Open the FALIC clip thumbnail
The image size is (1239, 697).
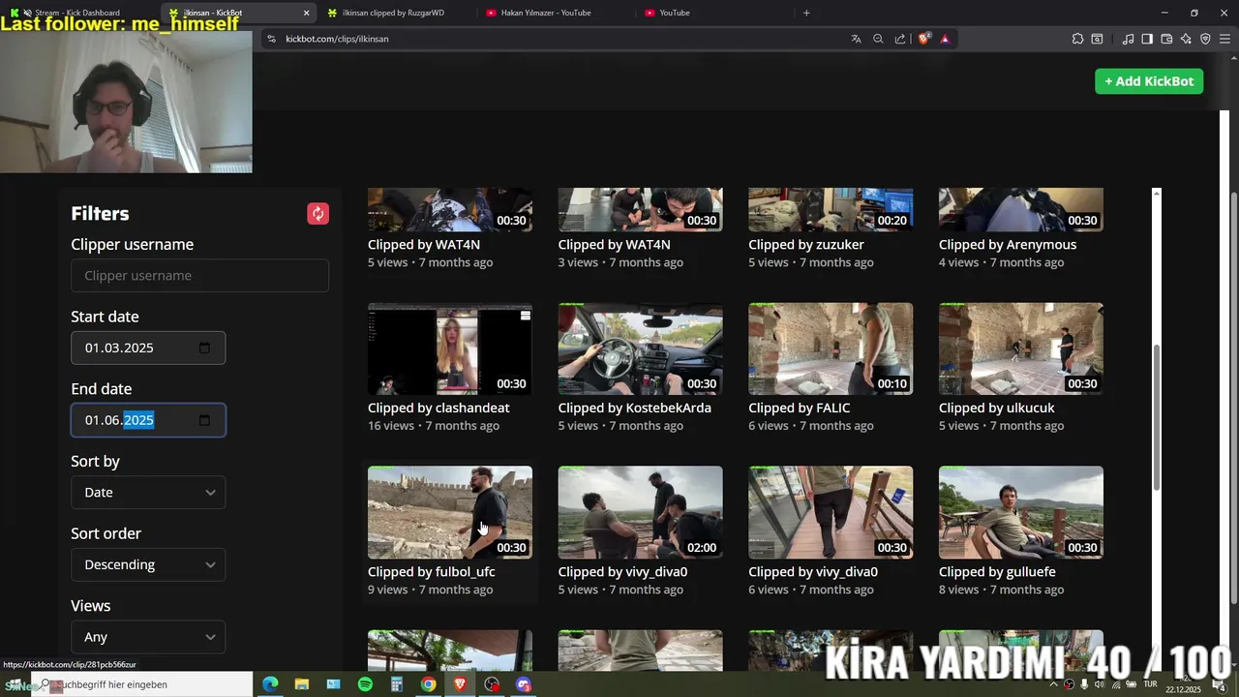[831, 348]
